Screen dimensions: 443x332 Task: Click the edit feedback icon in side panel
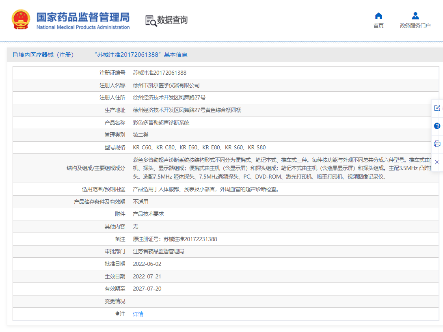[x=437, y=108]
